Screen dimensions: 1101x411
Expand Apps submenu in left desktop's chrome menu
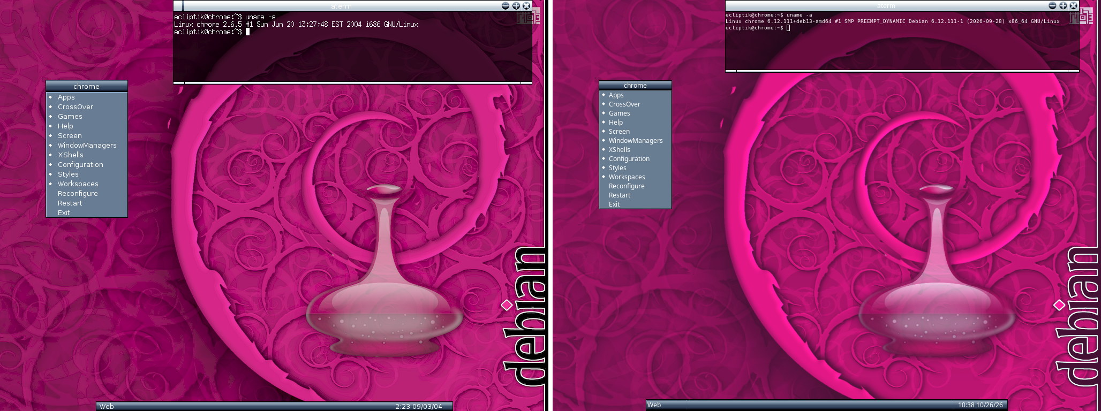[x=87, y=97]
